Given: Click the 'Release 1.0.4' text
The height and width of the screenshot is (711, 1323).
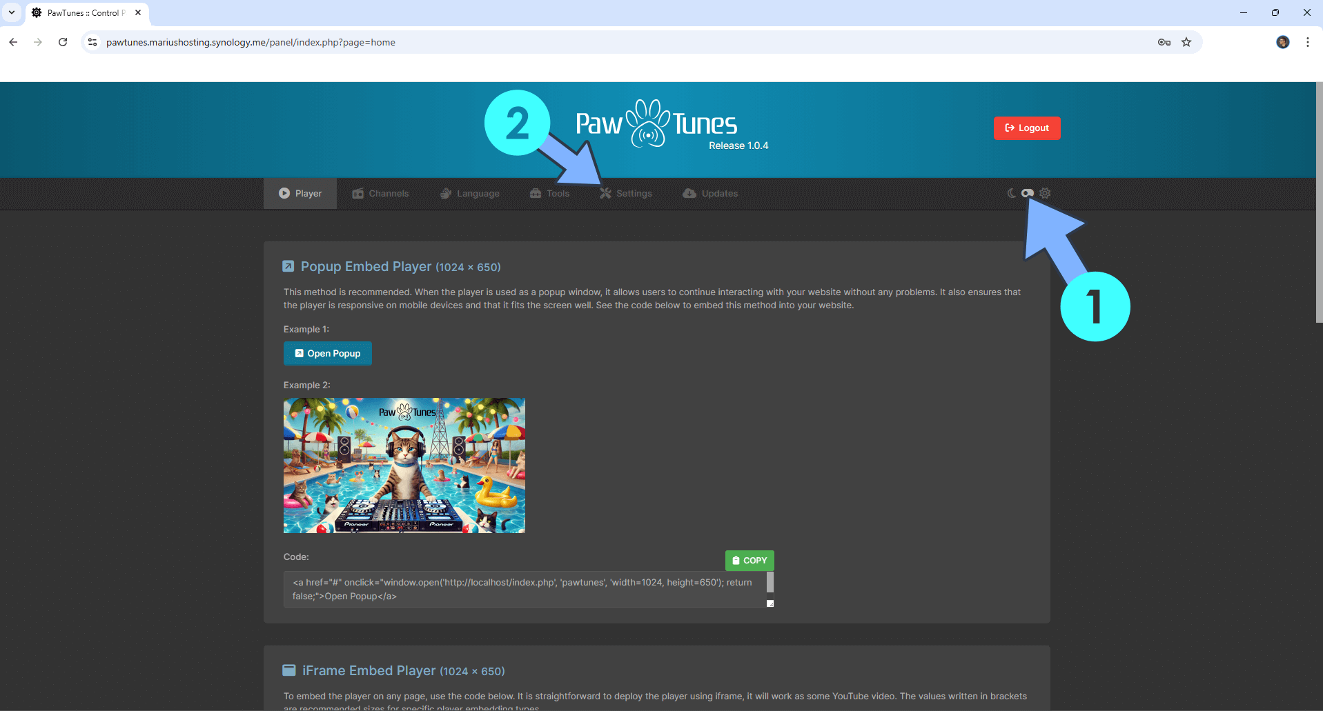Looking at the screenshot, I should pyautogui.click(x=738, y=146).
